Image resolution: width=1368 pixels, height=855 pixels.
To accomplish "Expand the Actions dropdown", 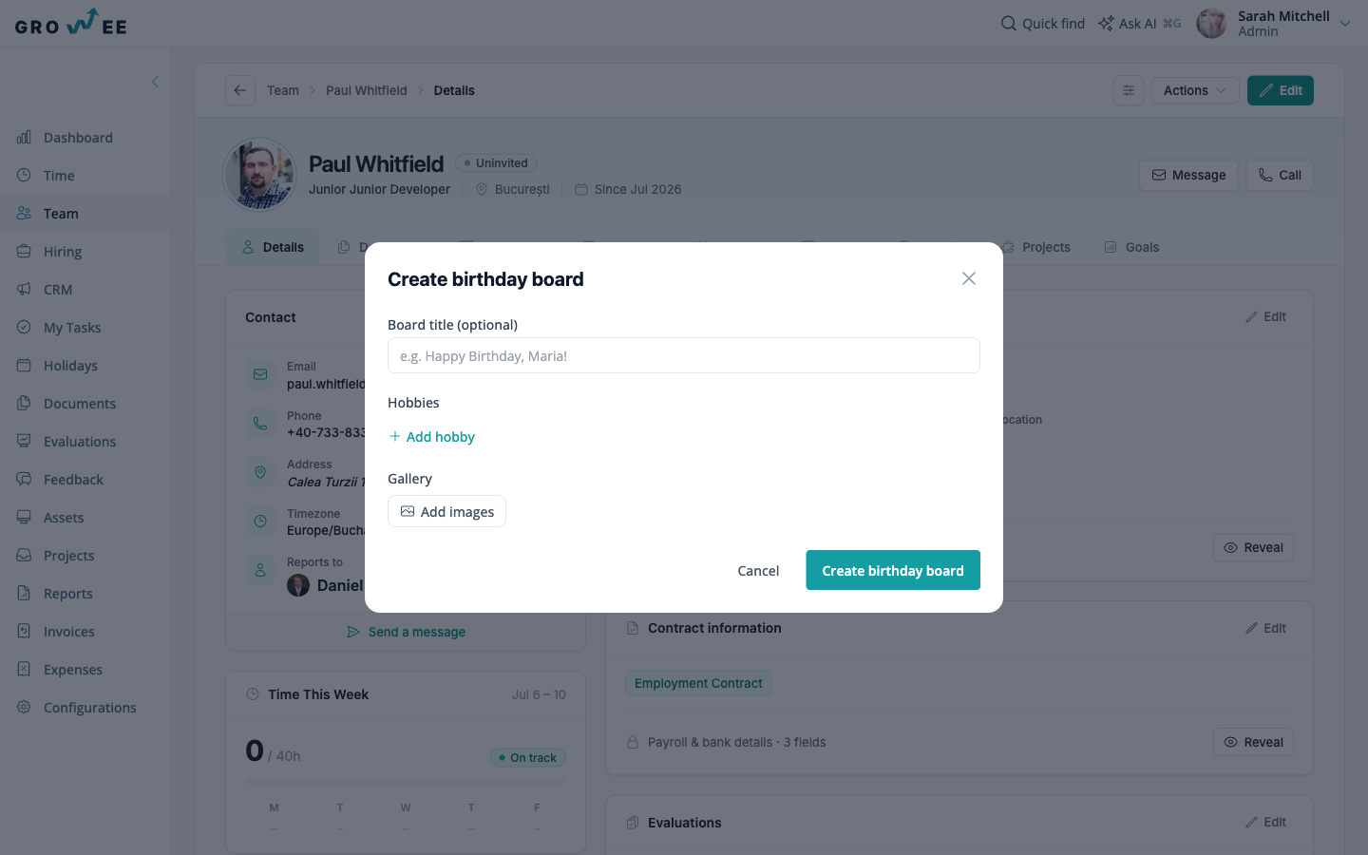I will 1194,90.
